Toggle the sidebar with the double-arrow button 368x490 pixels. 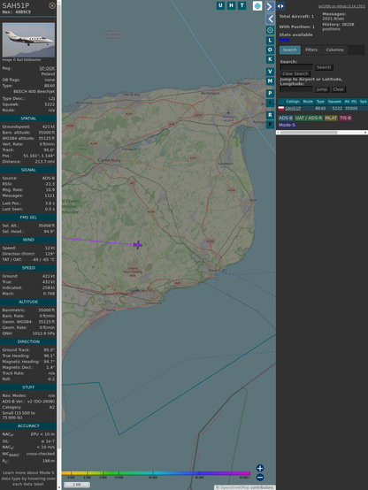coord(280,6)
